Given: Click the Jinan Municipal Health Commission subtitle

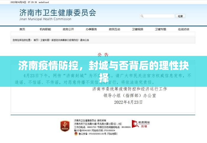Looking at the screenshot, I should (46, 19).
